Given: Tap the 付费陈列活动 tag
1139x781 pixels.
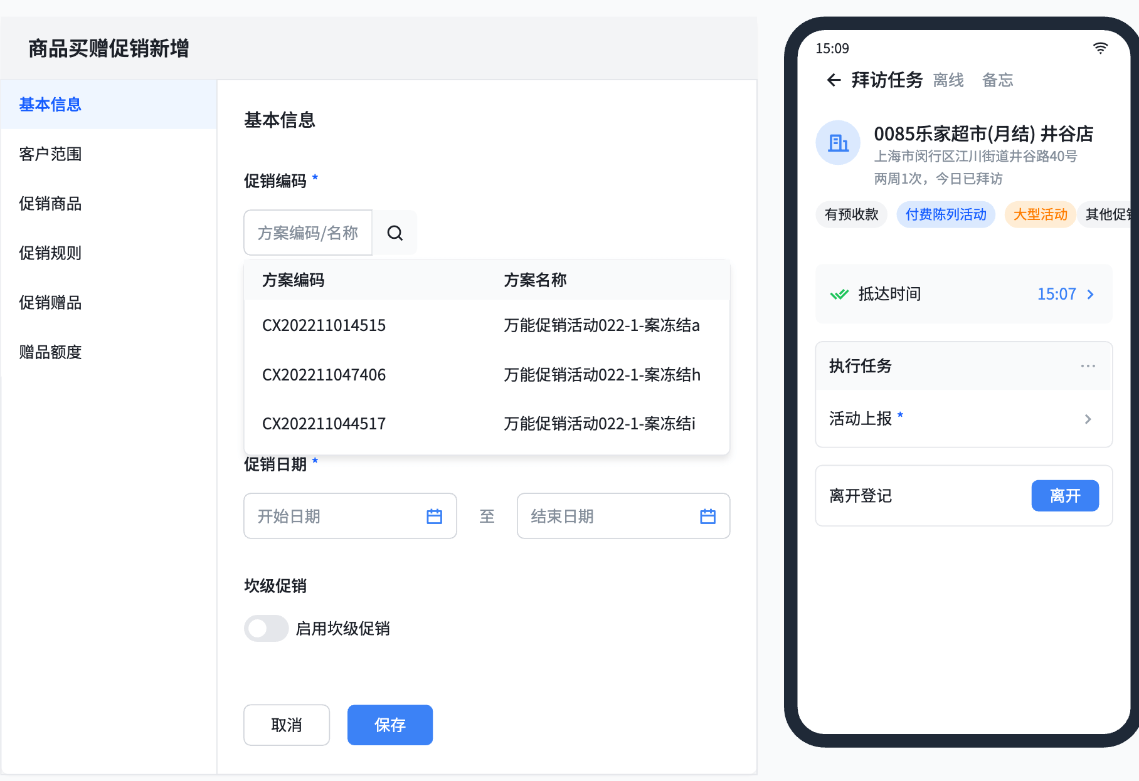Looking at the screenshot, I should (x=945, y=215).
